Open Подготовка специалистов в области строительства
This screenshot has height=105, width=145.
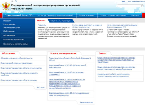pos(21,68)
